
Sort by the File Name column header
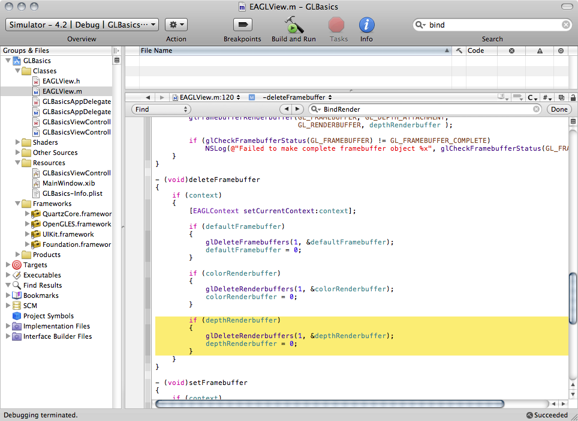[x=295, y=50]
